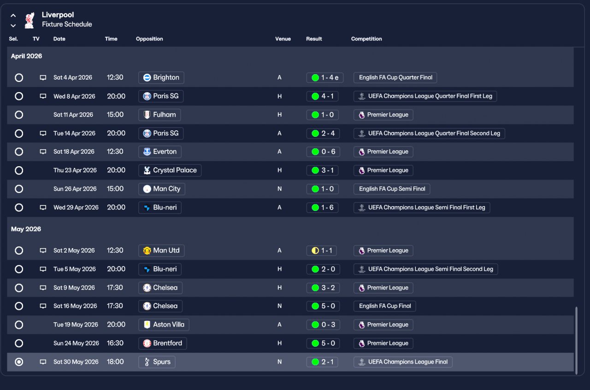Click TV icon for Man Utd fixture
Viewport: 590px width, 390px height.
[x=43, y=251]
